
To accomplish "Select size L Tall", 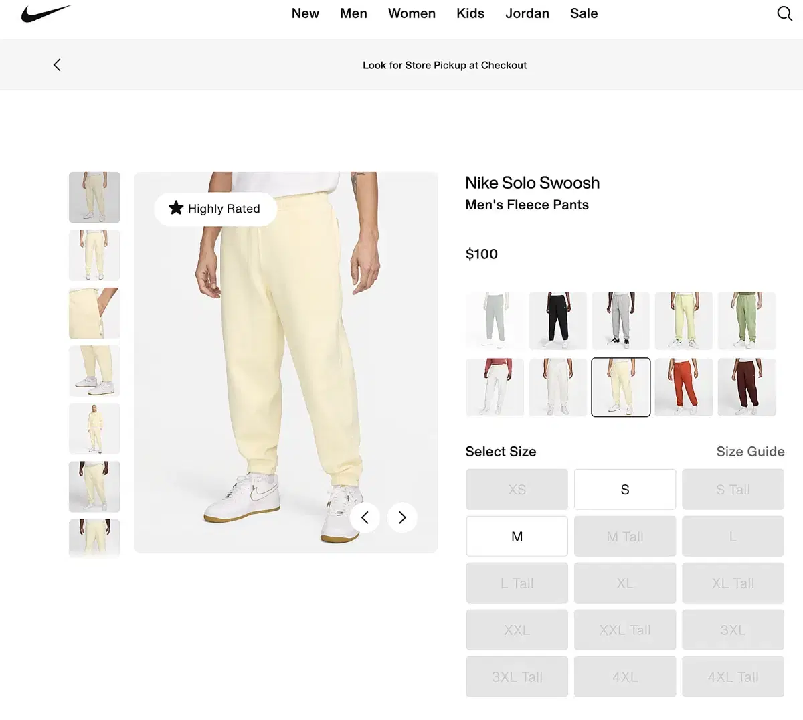I will pos(517,583).
